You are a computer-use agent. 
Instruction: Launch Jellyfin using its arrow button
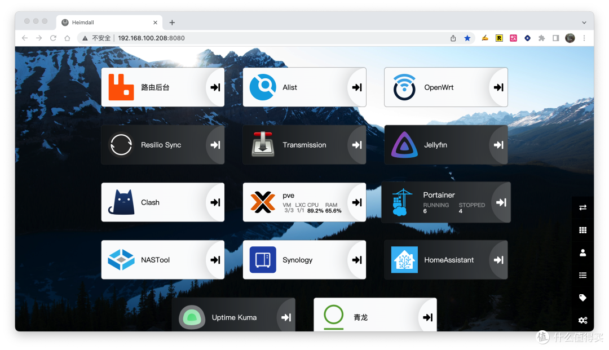(x=498, y=145)
